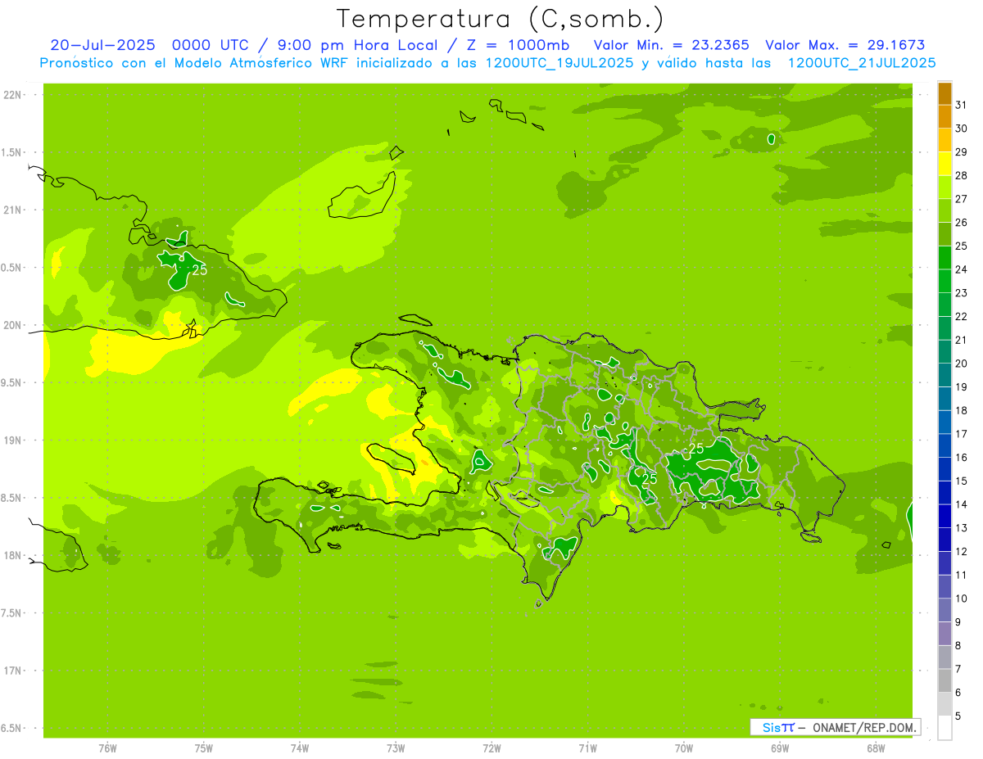This screenshot has width=983, height=759.
Task: Click the SisTT - ONAMET/REP.DOM. credit label
Action: coord(835,727)
